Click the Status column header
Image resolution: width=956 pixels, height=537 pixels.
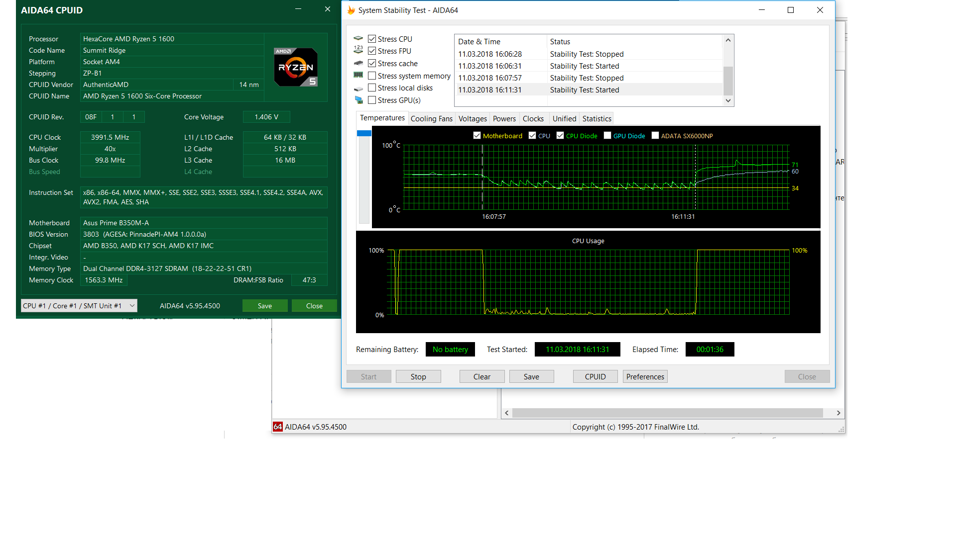(x=634, y=41)
